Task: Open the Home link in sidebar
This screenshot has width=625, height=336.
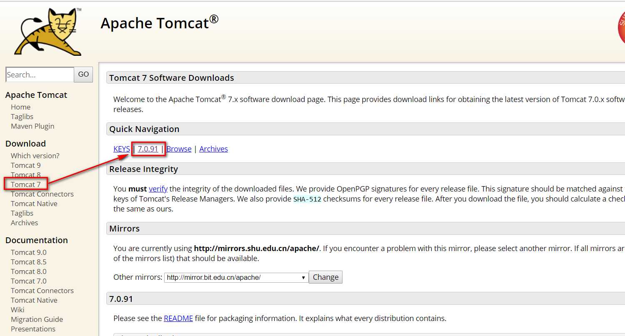Action: [x=20, y=107]
